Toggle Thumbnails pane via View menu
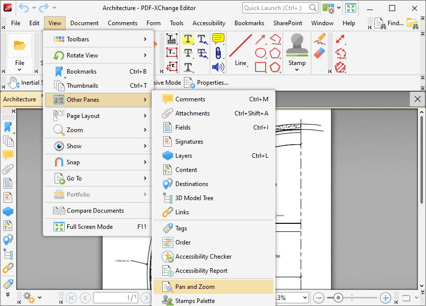Viewport: 426px width, 306px height. 98,86
